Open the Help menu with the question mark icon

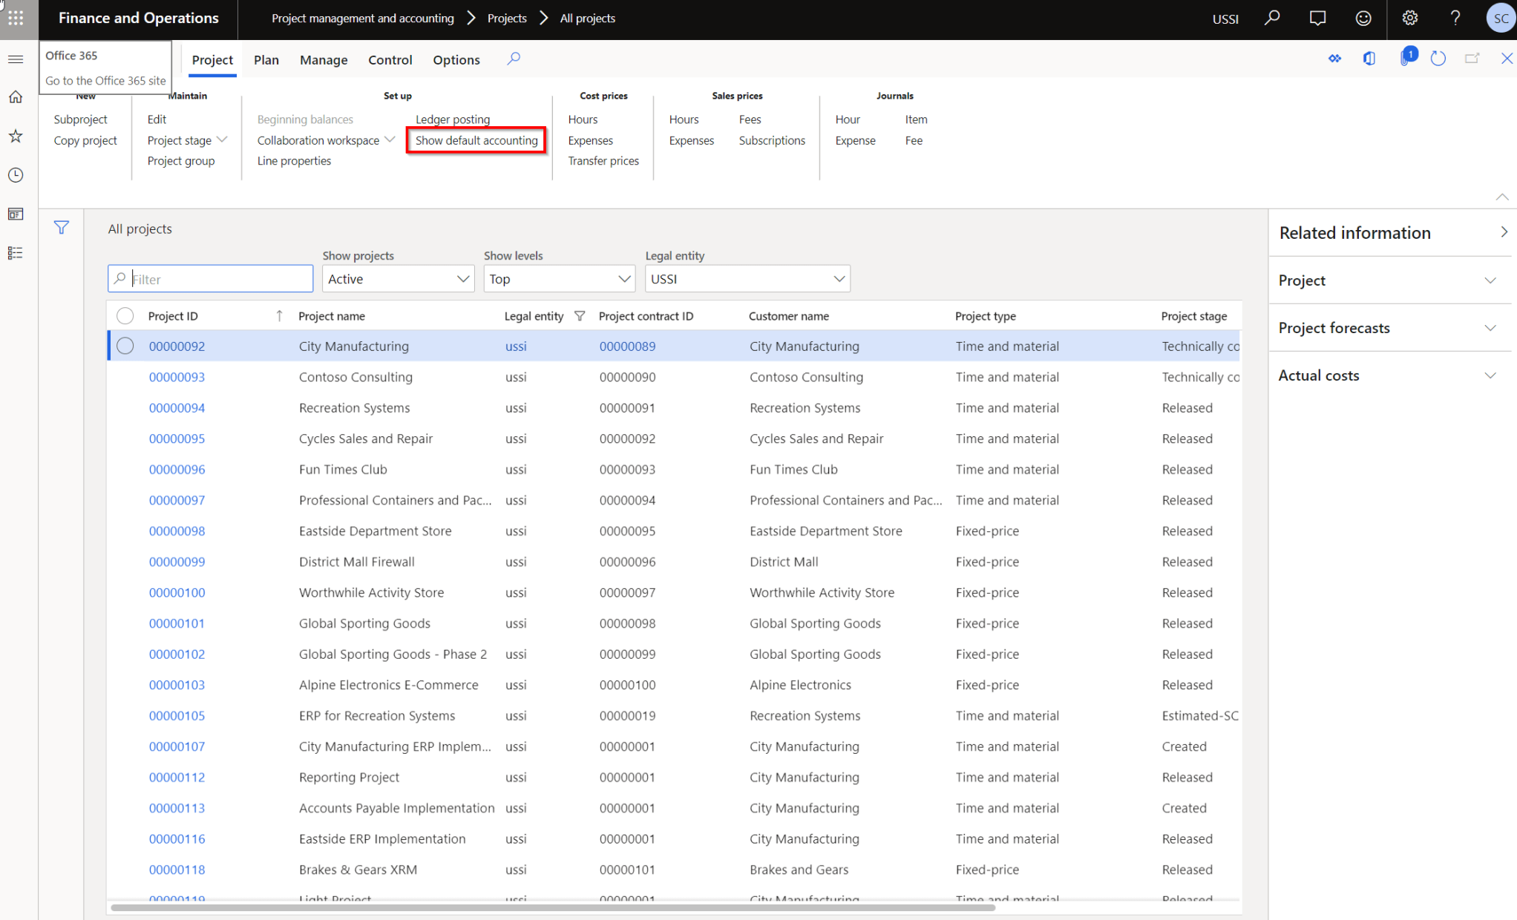(x=1455, y=18)
